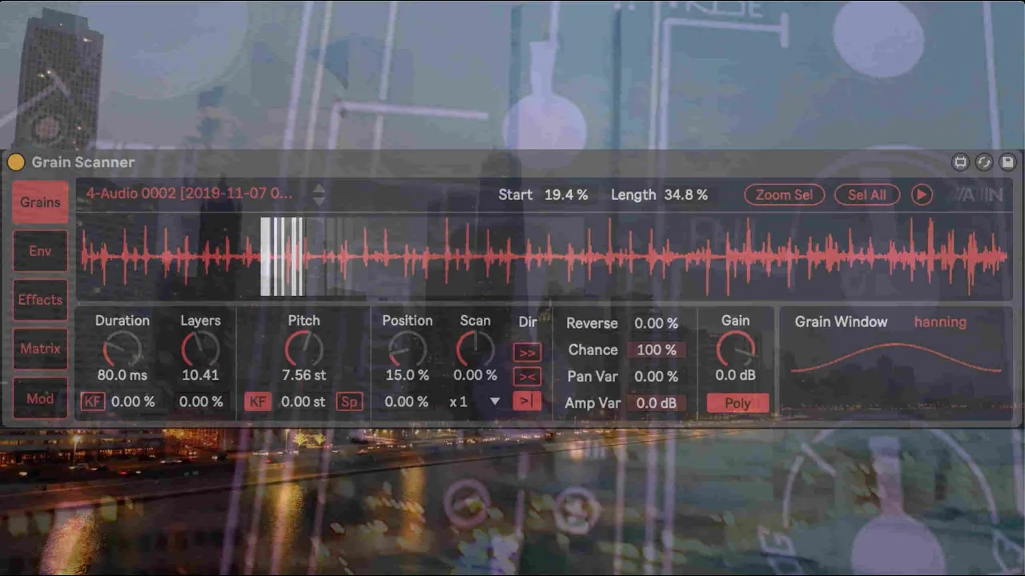Click the Grain Scanner device title

[82, 162]
